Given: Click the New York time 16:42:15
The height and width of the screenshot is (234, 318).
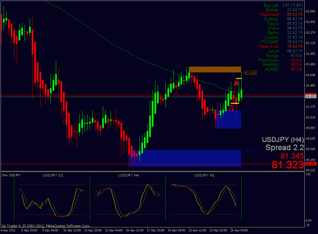Looking at the screenshot, I should [x=295, y=46].
